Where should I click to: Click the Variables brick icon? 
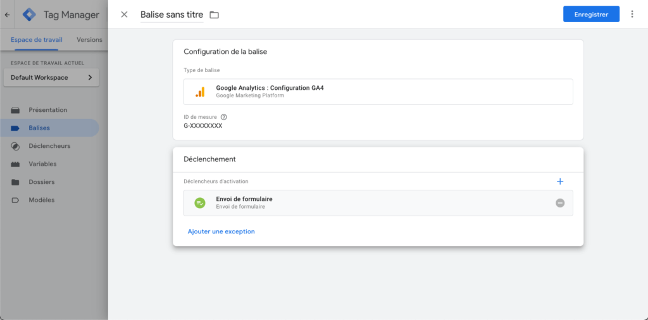point(15,164)
